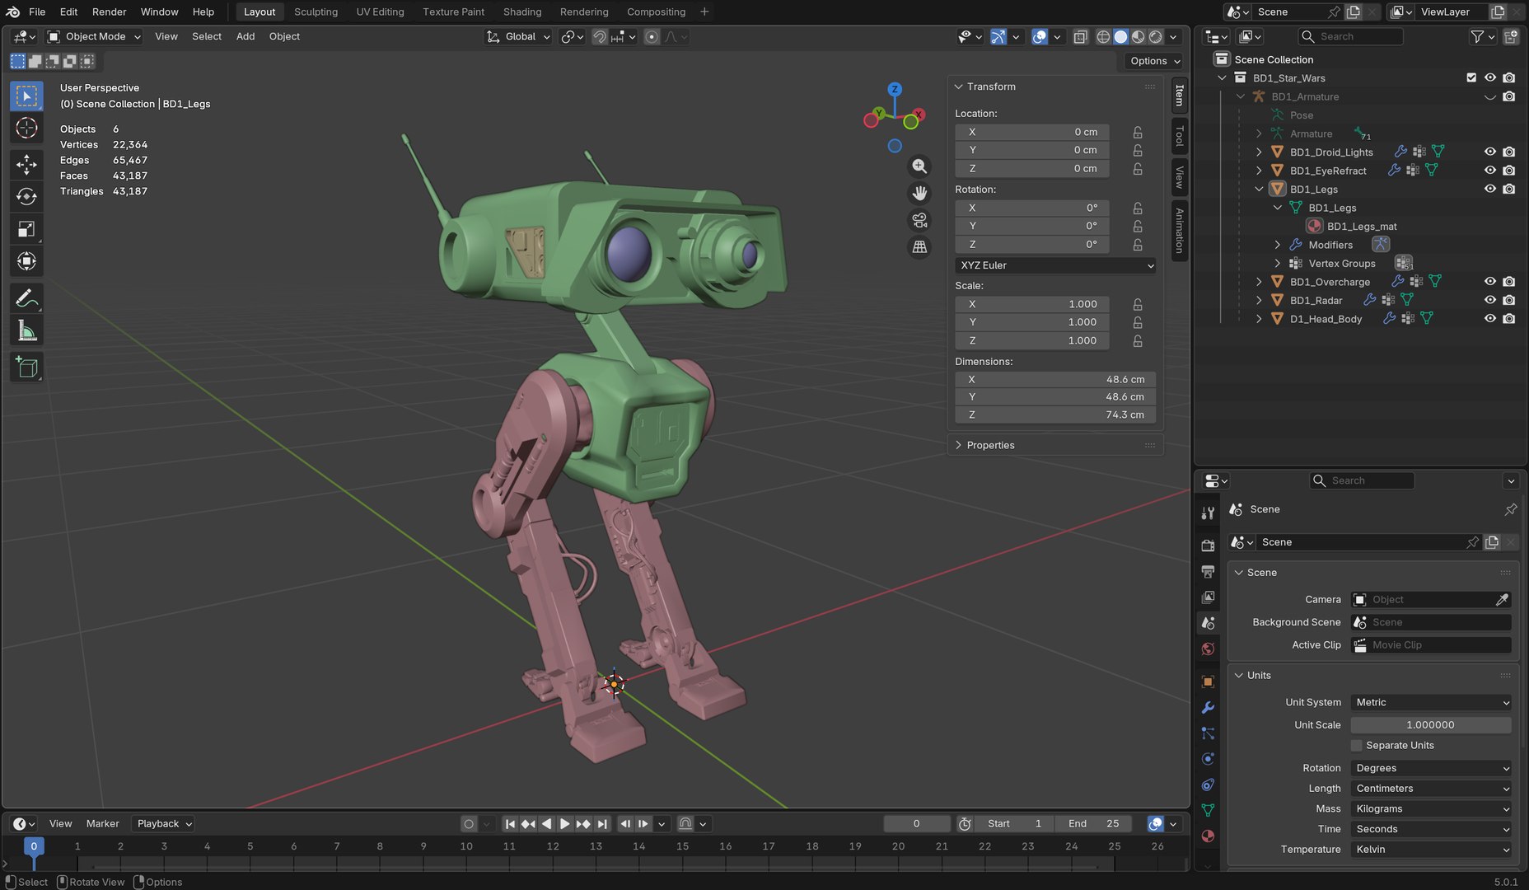
Task: Open the Material properties tab icon
Action: pos(1208,836)
